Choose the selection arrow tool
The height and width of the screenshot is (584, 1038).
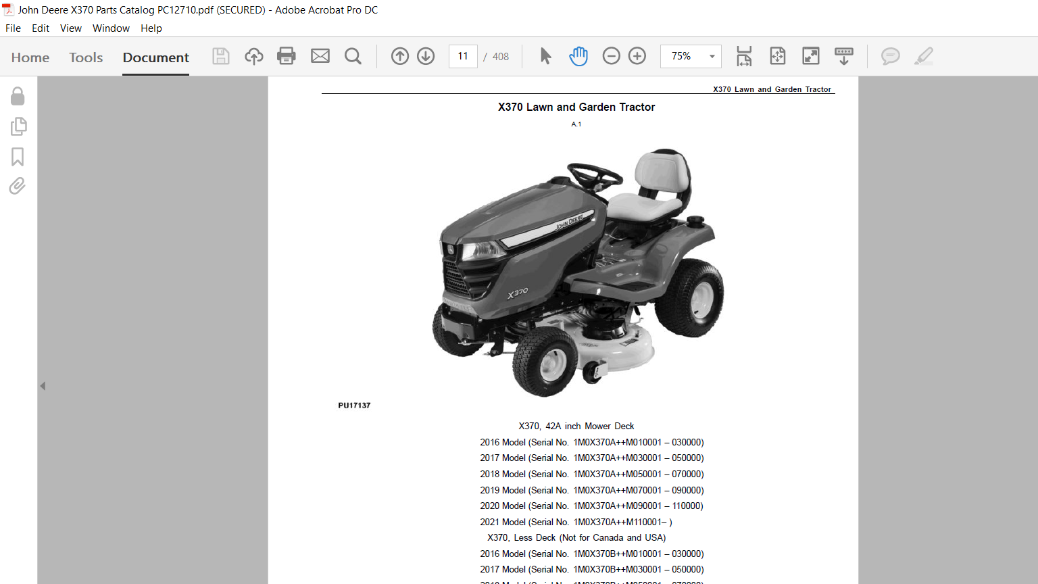pos(546,56)
